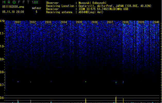This screenshot has width=162, height=103.
Task: Click the 2039 time marker
Action: point(141,22)
